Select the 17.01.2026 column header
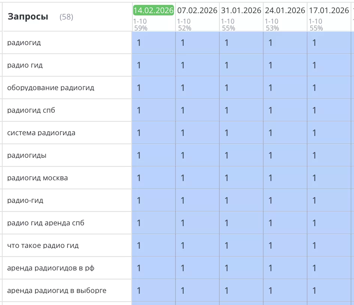This screenshot has width=354, height=305. click(x=329, y=11)
